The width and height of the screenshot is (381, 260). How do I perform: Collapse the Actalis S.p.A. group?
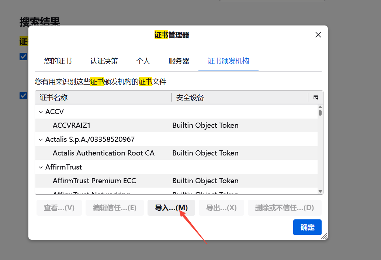pos(41,140)
